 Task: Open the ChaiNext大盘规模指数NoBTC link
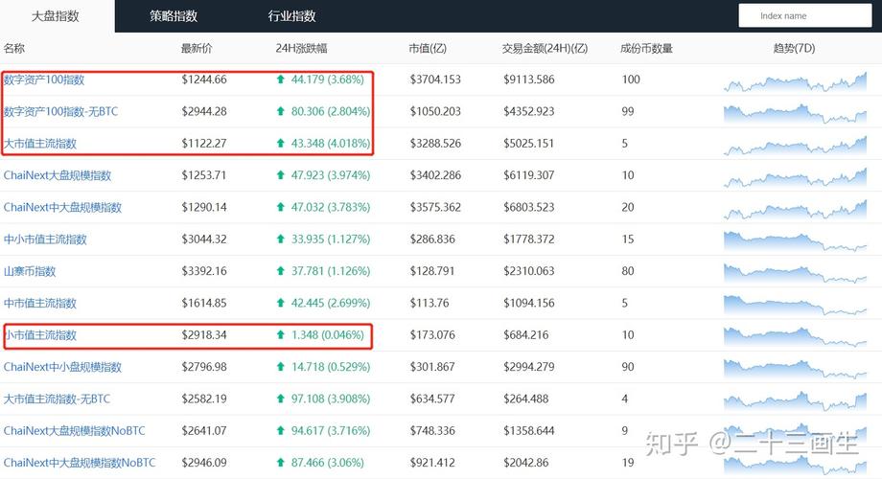(74, 431)
